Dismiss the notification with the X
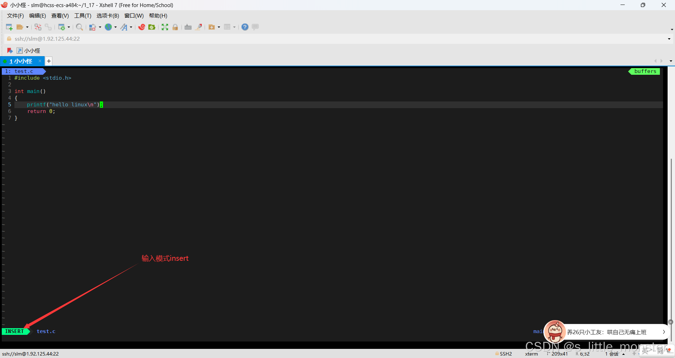This screenshot has width=675, height=358. [670, 322]
